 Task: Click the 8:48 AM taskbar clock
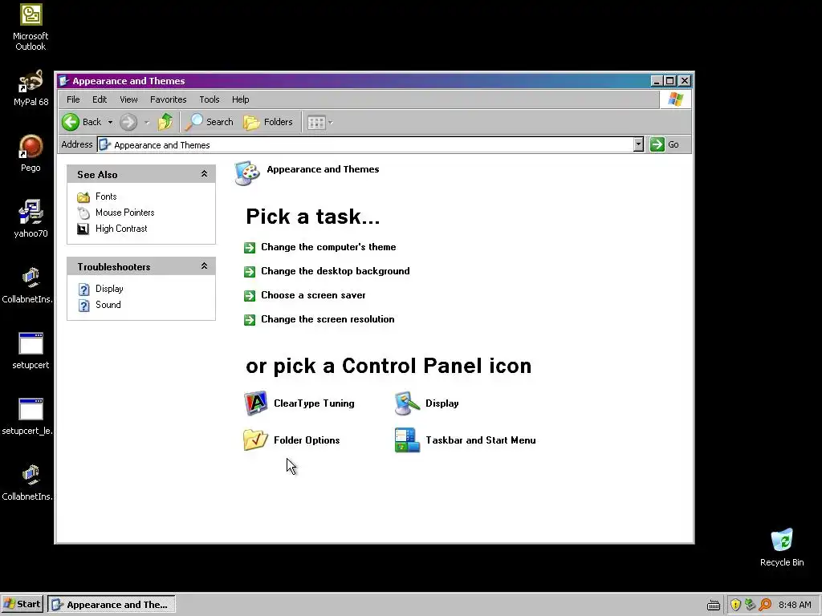pyautogui.click(x=795, y=605)
